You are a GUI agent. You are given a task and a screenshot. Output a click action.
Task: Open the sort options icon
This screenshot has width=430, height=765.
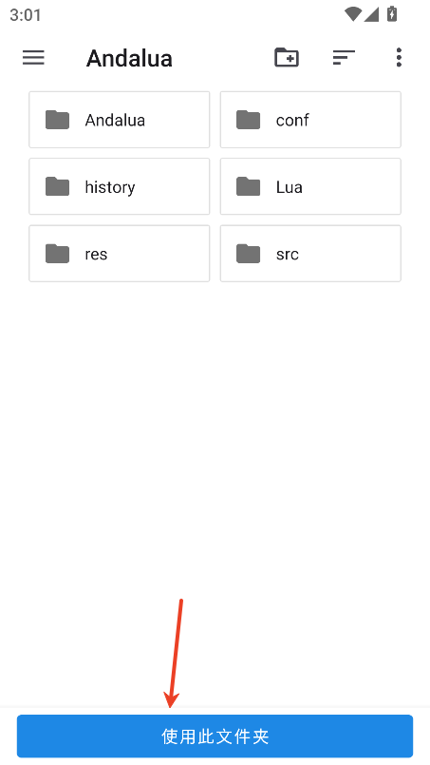(344, 58)
